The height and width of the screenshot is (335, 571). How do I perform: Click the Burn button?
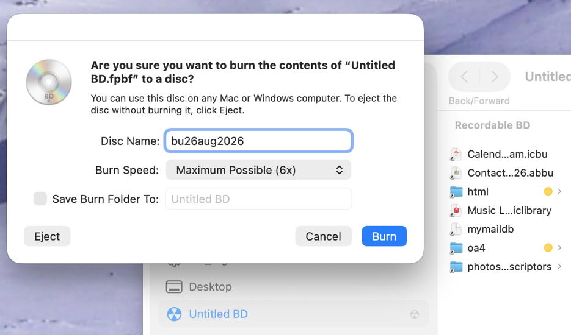(384, 236)
